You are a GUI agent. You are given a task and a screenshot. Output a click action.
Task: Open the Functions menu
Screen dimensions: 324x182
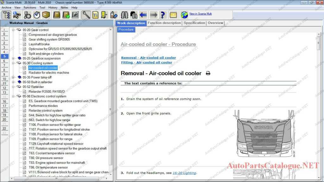(x=30, y=7)
